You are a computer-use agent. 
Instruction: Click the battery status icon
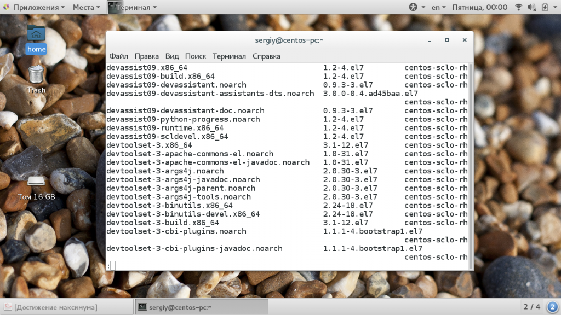click(x=545, y=7)
